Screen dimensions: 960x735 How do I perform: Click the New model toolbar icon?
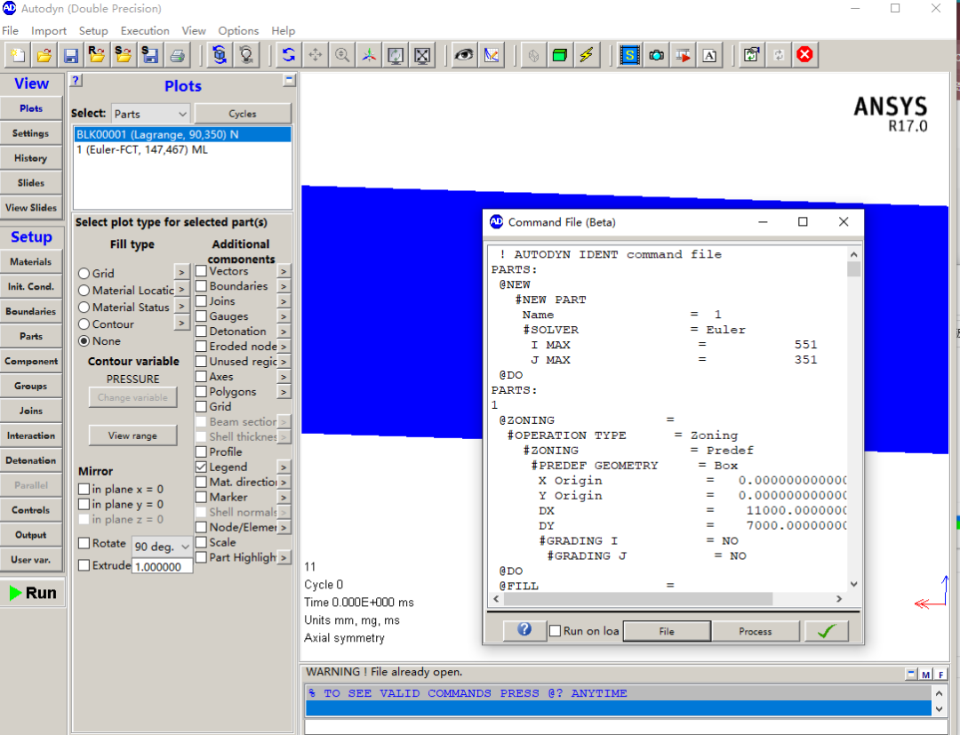pos(18,55)
